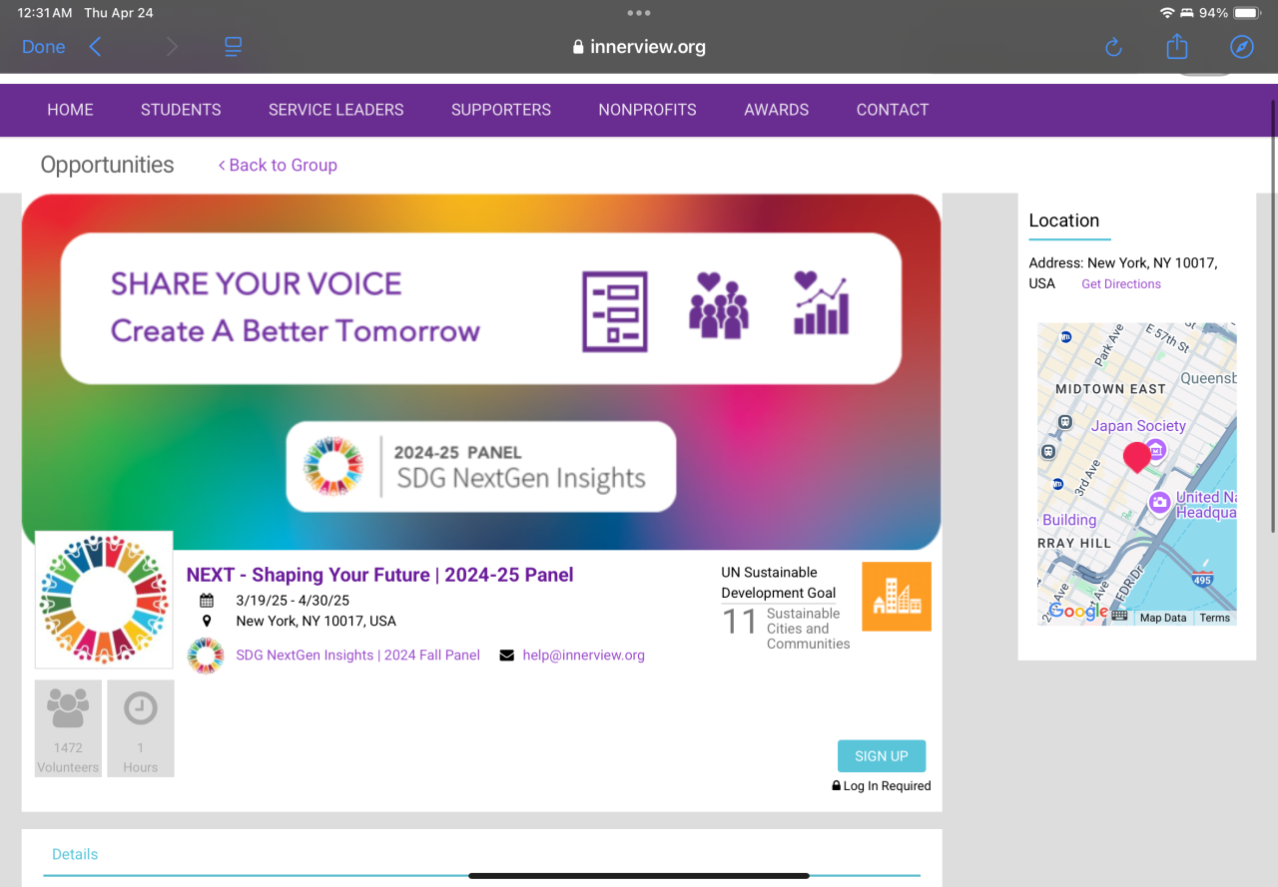Screen dimensions: 1278x887
Task: Click the small SDG wheel group icon
Action: click(206, 656)
